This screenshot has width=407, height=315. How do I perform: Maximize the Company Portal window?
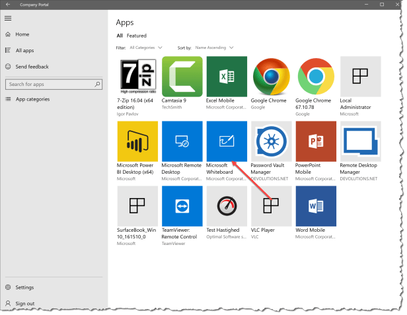pyautogui.click(x=382, y=5)
